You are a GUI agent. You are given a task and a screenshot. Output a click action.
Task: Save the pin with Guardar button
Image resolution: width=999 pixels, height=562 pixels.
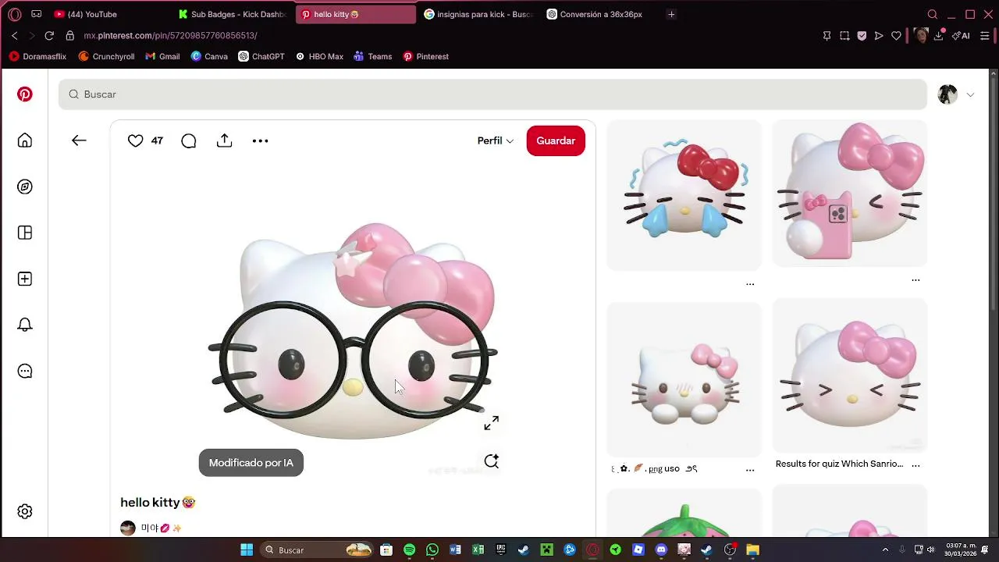[556, 140]
